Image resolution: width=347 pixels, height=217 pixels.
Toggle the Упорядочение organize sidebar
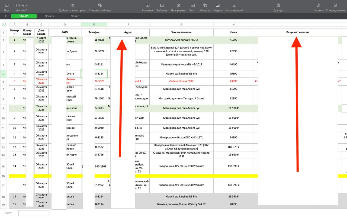point(335,5)
